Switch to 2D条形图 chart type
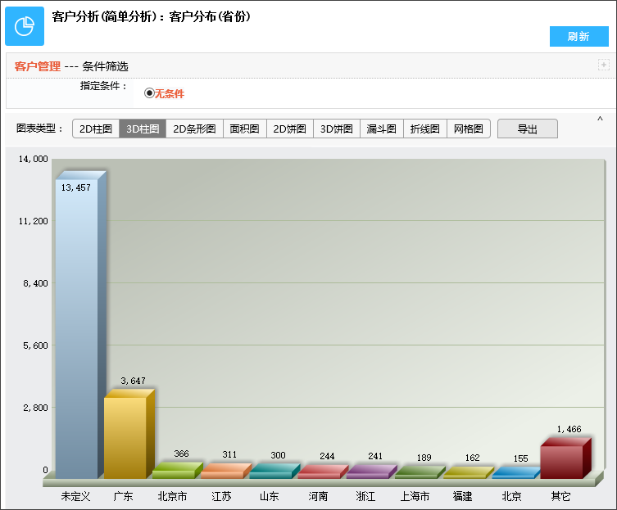The height and width of the screenshot is (510, 617). [194, 129]
